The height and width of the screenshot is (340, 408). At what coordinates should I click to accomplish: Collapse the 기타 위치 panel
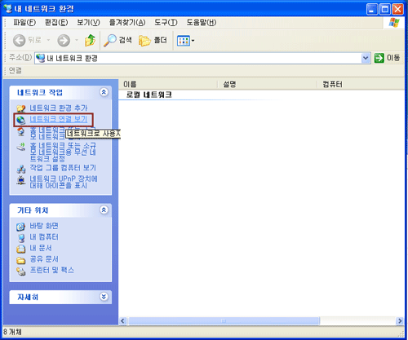104,210
